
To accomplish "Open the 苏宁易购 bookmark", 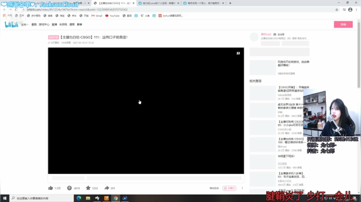I will [34, 15].
